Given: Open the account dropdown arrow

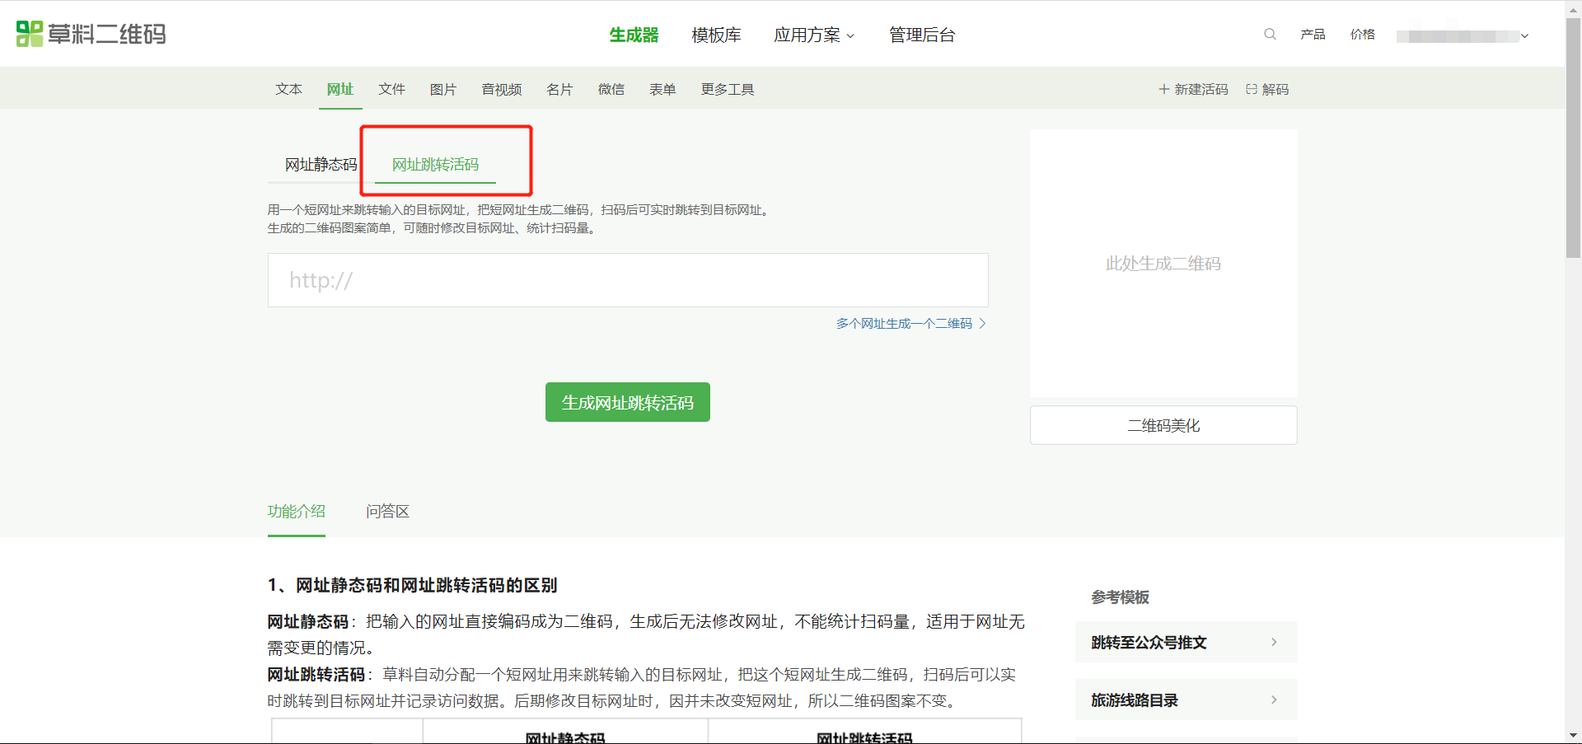Looking at the screenshot, I should tap(1524, 35).
